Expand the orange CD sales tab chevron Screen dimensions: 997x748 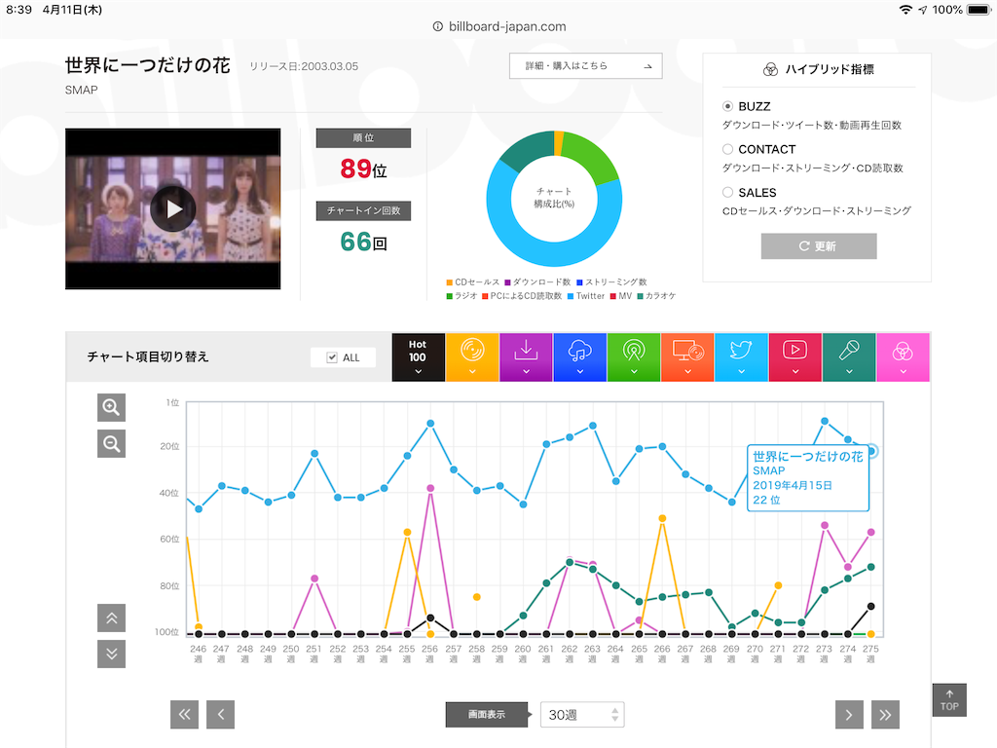tap(472, 371)
